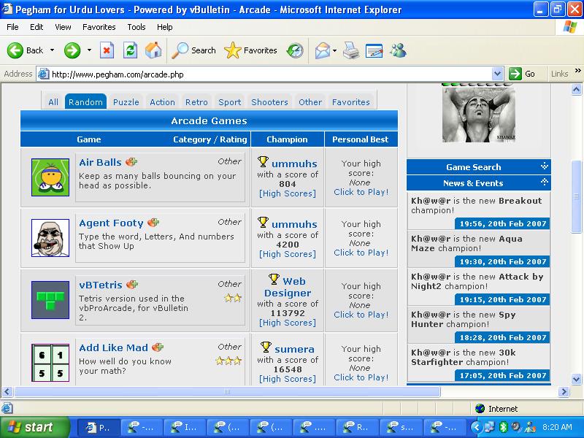Click the vertical scrollbar down arrow
This screenshot has width=584, height=438.
(576, 379)
